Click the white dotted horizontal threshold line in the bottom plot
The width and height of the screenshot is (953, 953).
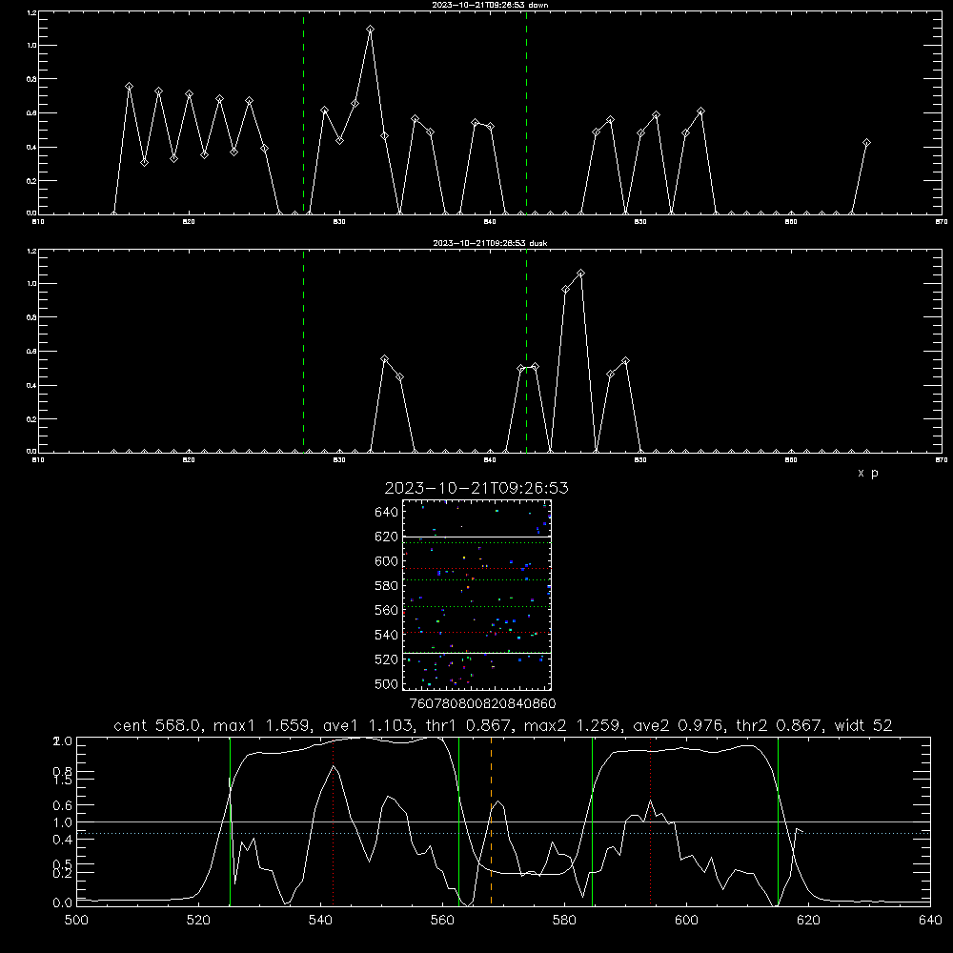coord(503,833)
